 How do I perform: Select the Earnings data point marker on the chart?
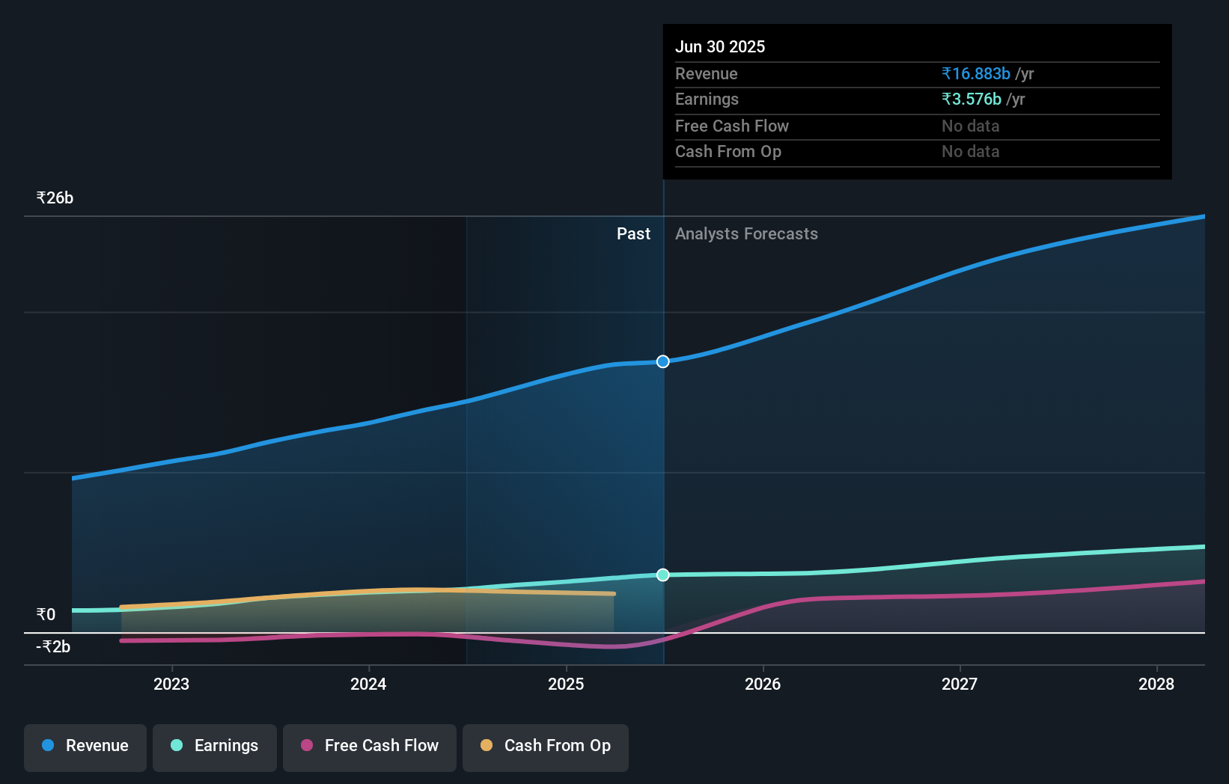(662, 575)
